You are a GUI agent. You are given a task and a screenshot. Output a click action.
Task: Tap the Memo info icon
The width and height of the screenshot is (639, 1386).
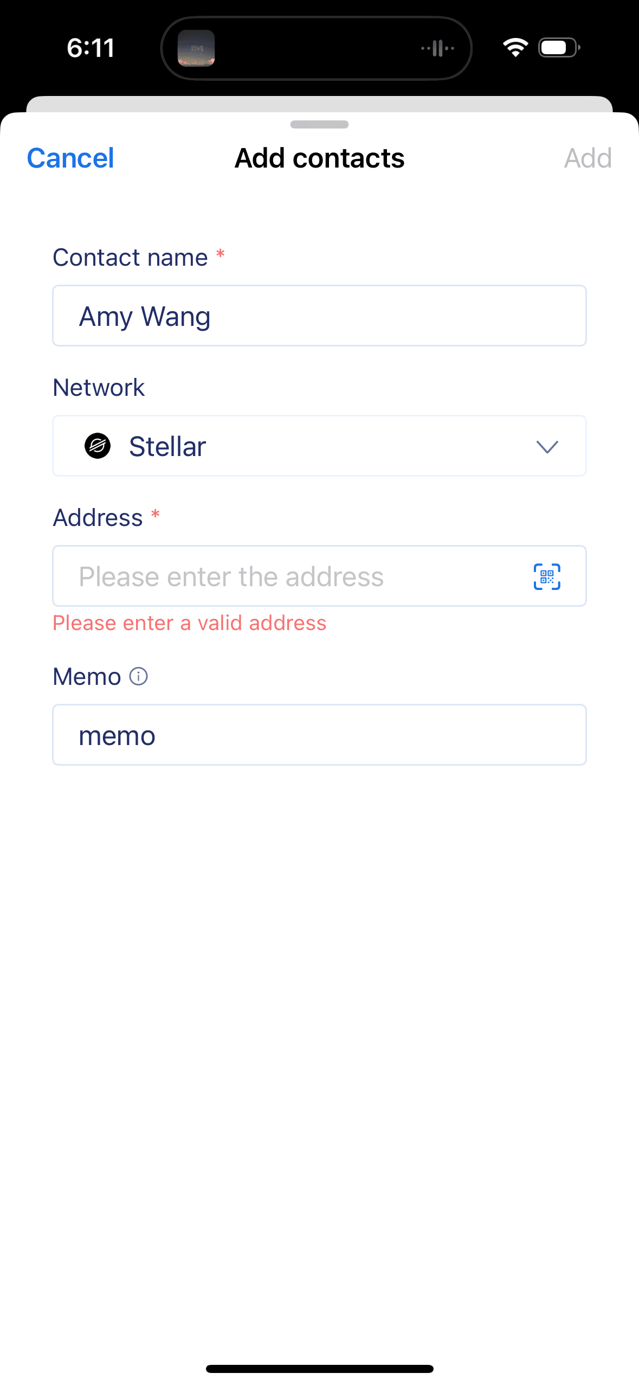tap(138, 676)
